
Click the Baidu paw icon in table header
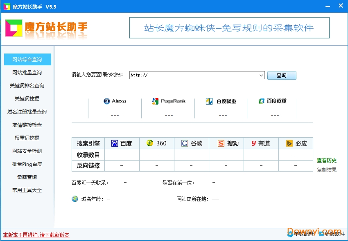(115, 143)
